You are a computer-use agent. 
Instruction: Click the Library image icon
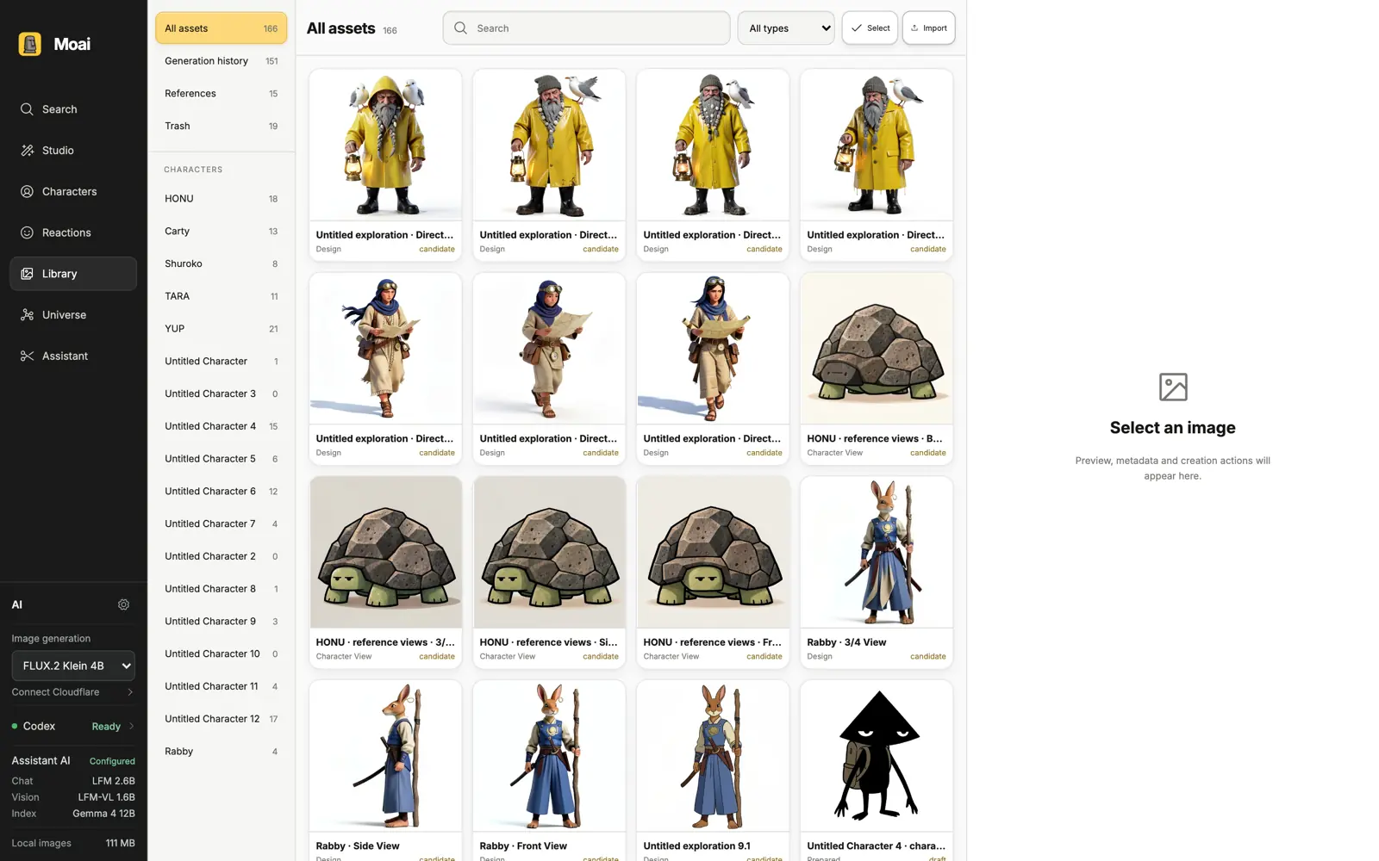click(27, 274)
